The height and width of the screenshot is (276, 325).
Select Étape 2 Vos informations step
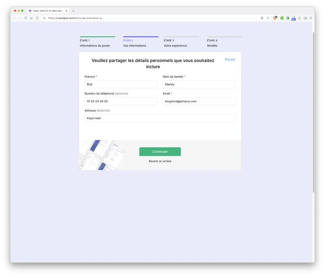point(140,42)
